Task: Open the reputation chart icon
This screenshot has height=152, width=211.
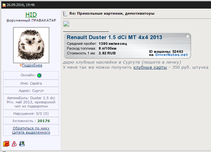Action: coord(6,144)
